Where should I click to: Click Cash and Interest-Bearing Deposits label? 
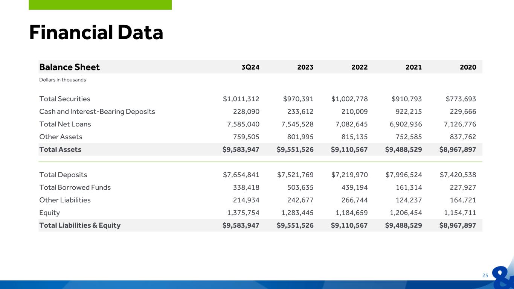point(97,111)
